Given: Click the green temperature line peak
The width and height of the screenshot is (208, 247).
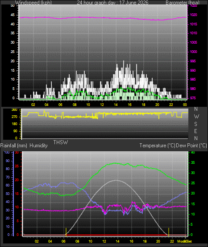Looking at the screenshot, I should click(115, 163).
